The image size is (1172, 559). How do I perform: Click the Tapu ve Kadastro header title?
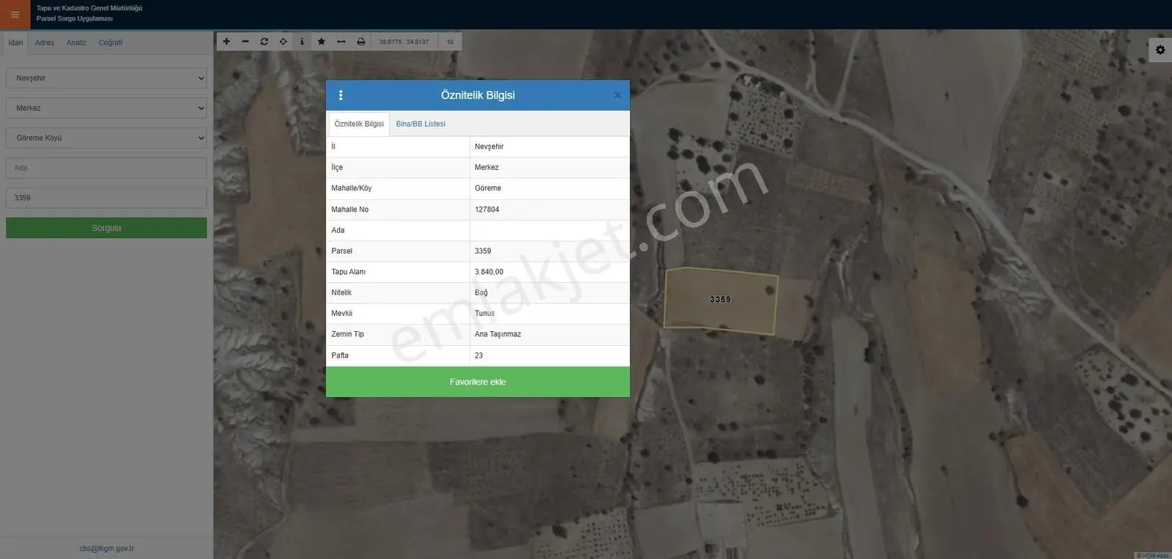pos(89,8)
